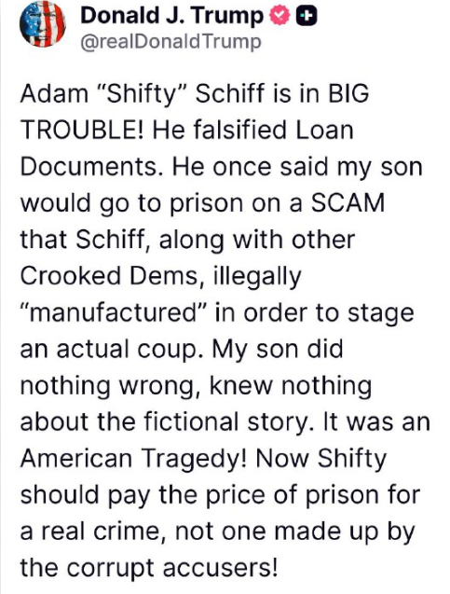Viewport: 450px width, 594px height.
Task: Click the red verified checkmark badge
Action: (x=280, y=16)
